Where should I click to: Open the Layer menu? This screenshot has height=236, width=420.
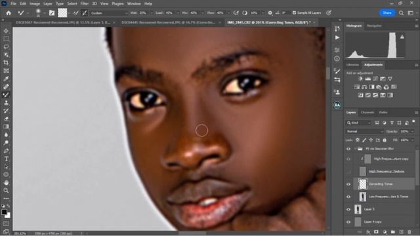(x=48, y=4)
